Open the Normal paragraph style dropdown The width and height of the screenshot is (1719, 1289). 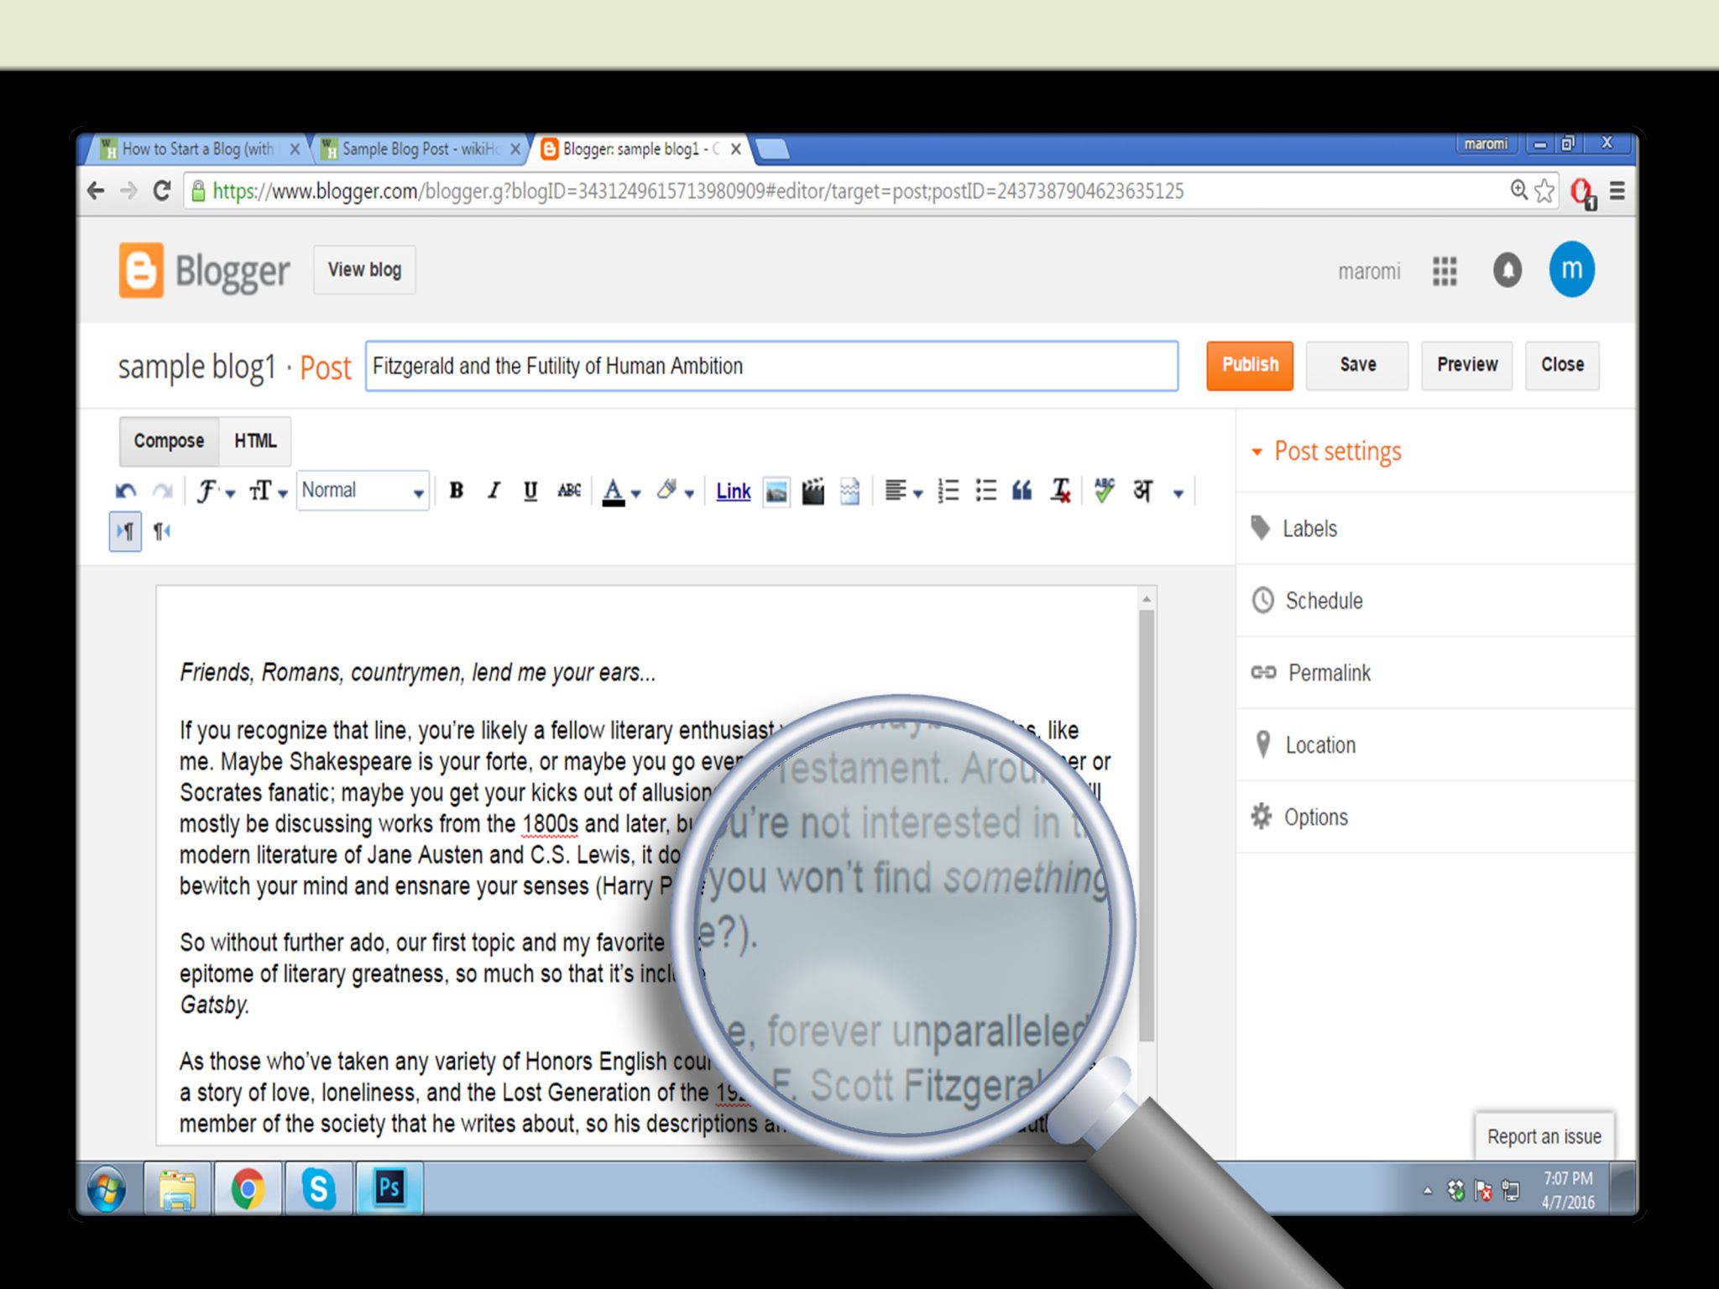[x=363, y=491]
